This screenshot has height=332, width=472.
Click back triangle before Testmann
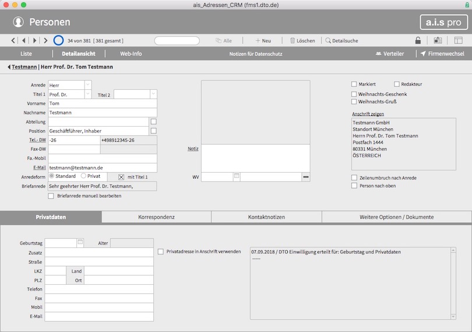point(9,67)
